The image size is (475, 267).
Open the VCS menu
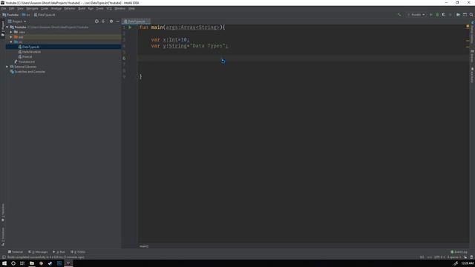(109, 8)
